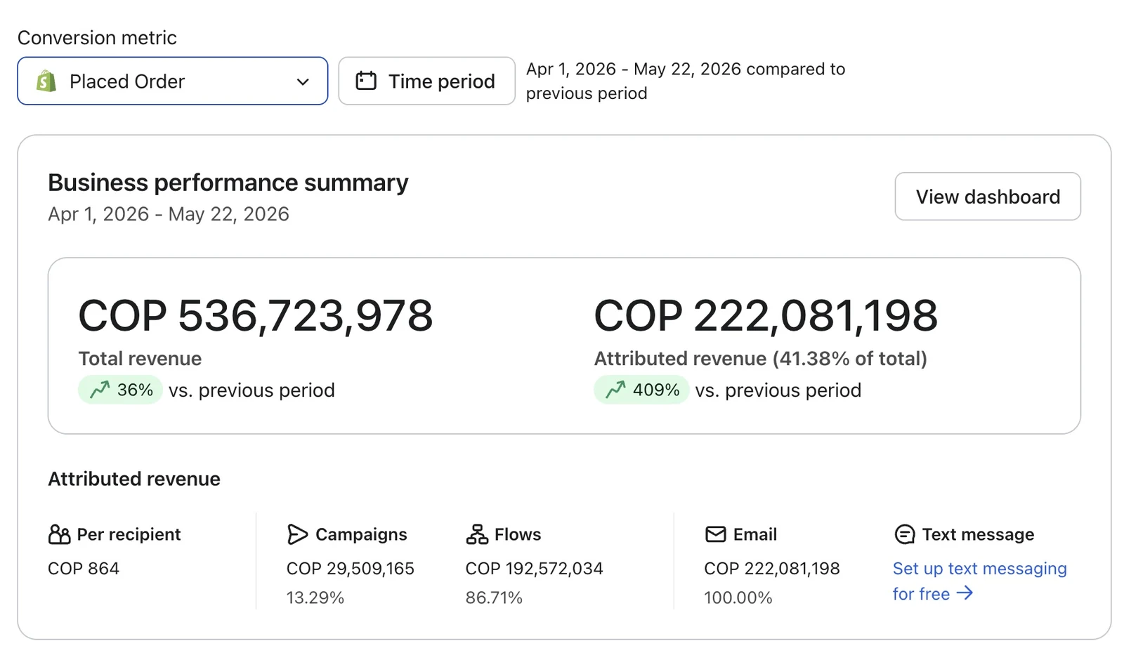This screenshot has height=660, width=1124.
Task: Click 'Attributed revenue (41.38% of total)' label
Action: click(x=761, y=359)
